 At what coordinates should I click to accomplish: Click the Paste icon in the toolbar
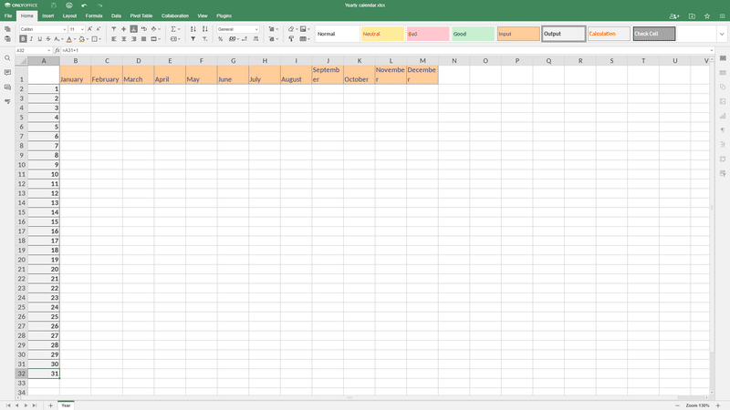[x=7, y=39]
